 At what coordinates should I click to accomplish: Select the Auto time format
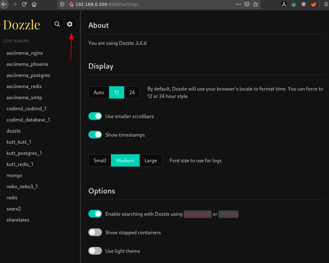pos(99,92)
